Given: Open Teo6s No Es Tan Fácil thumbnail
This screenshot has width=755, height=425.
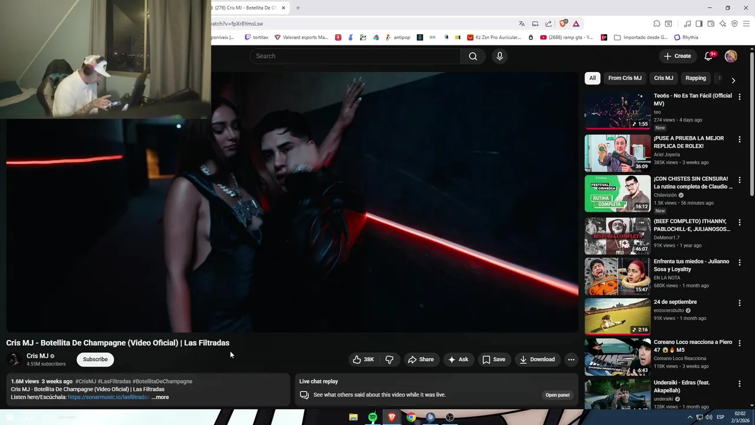Looking at the screenshot, I should point(618,110).
